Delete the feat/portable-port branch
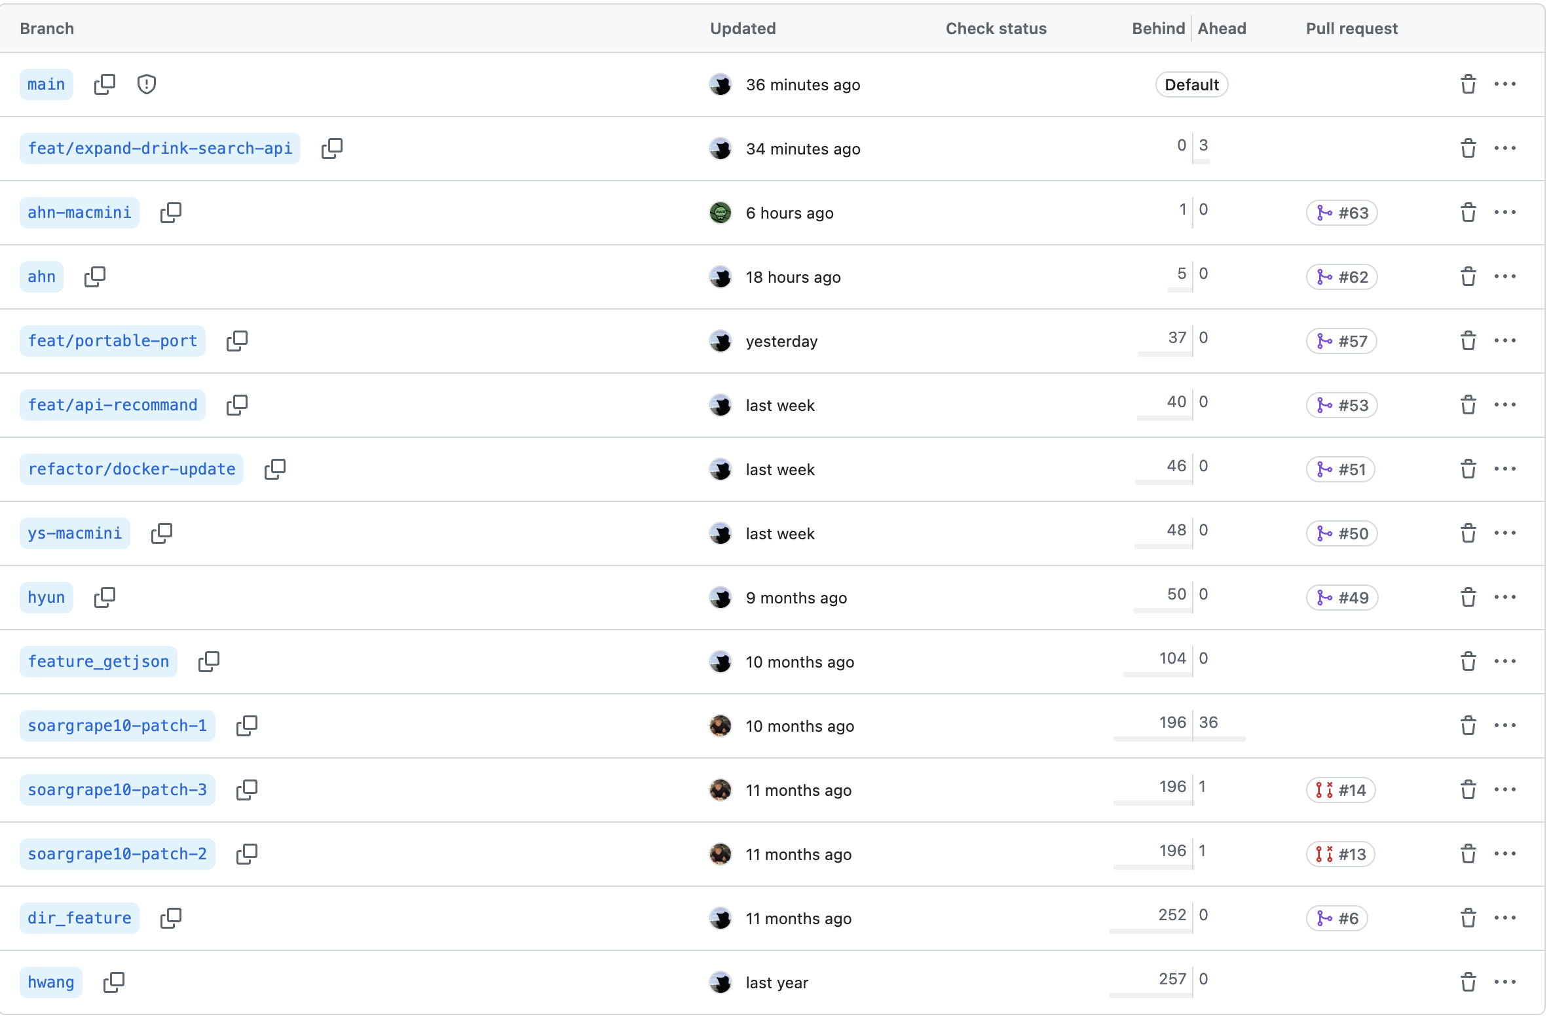The height and width of the screenshot is (1021, 1551). point(1468,341)
